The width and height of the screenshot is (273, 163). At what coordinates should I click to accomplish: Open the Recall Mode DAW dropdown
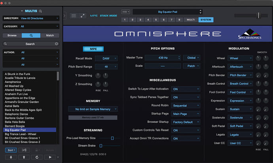point(106,58)
